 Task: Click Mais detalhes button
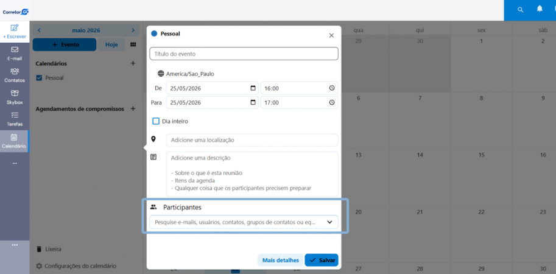tap(281, 260)
